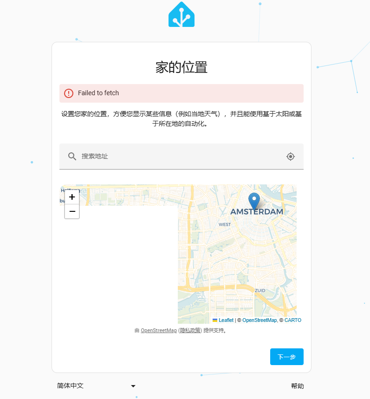370x399 pixels.
Task: Open the Leaflet attribution link
Action: click(226, 320)
